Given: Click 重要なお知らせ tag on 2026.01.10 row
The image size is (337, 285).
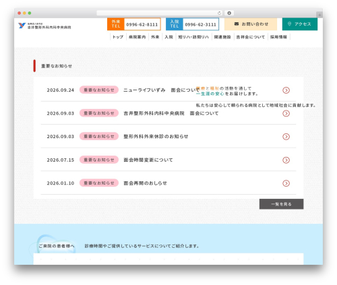Looking at the screenshot, I should (x=99, y=183).
